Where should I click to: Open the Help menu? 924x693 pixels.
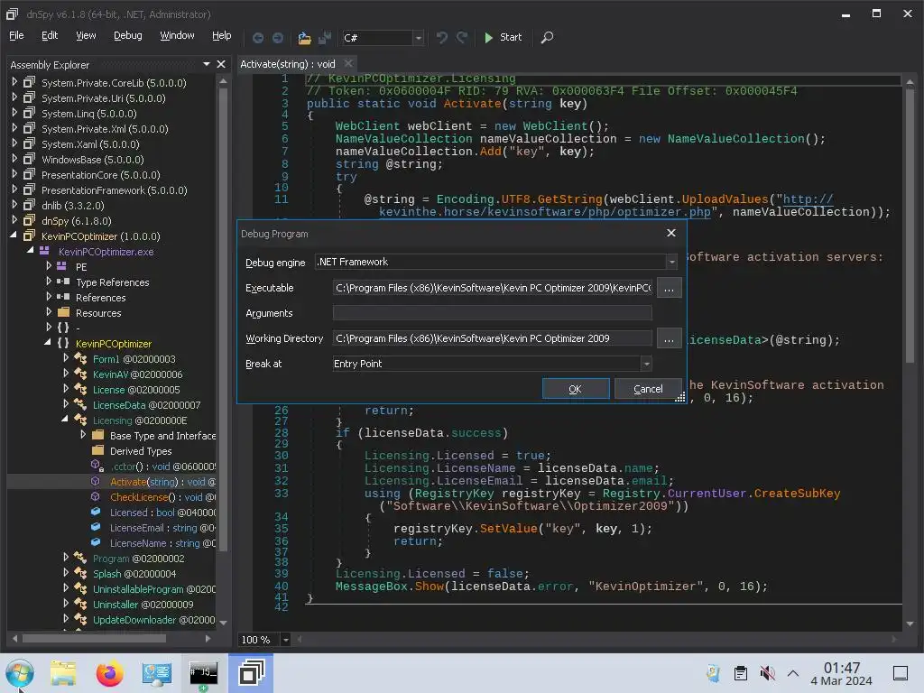click(222, 35)
